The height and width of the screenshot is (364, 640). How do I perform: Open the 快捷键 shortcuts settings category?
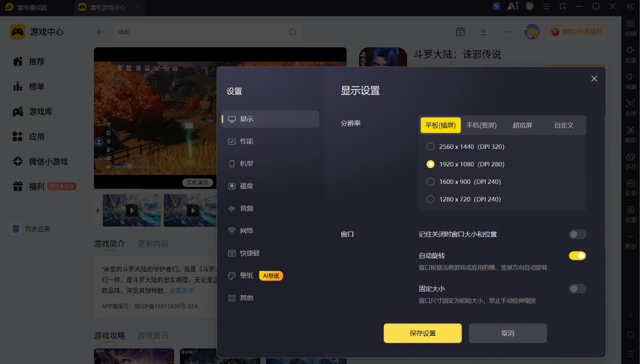tap(271, 253)
